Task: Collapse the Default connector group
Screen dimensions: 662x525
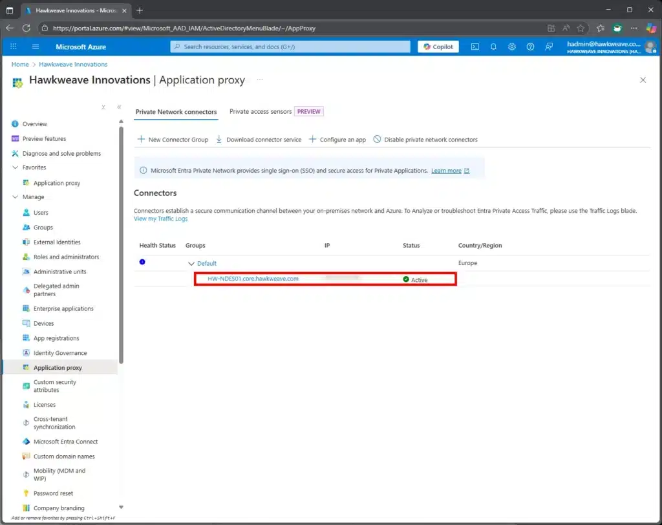Action: click(191, 264)
